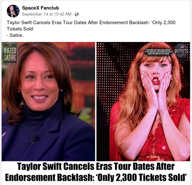Click the 'Nothing on this page is real' disclaimer
192x185 pixels.
[158, 52]
